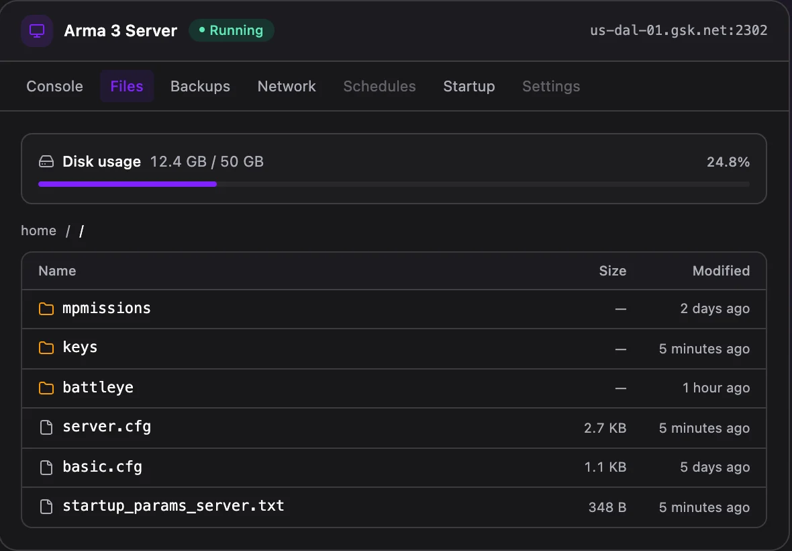Click the green Running status badge
Viewport: 792px width, 551px height.
point(232,30)
